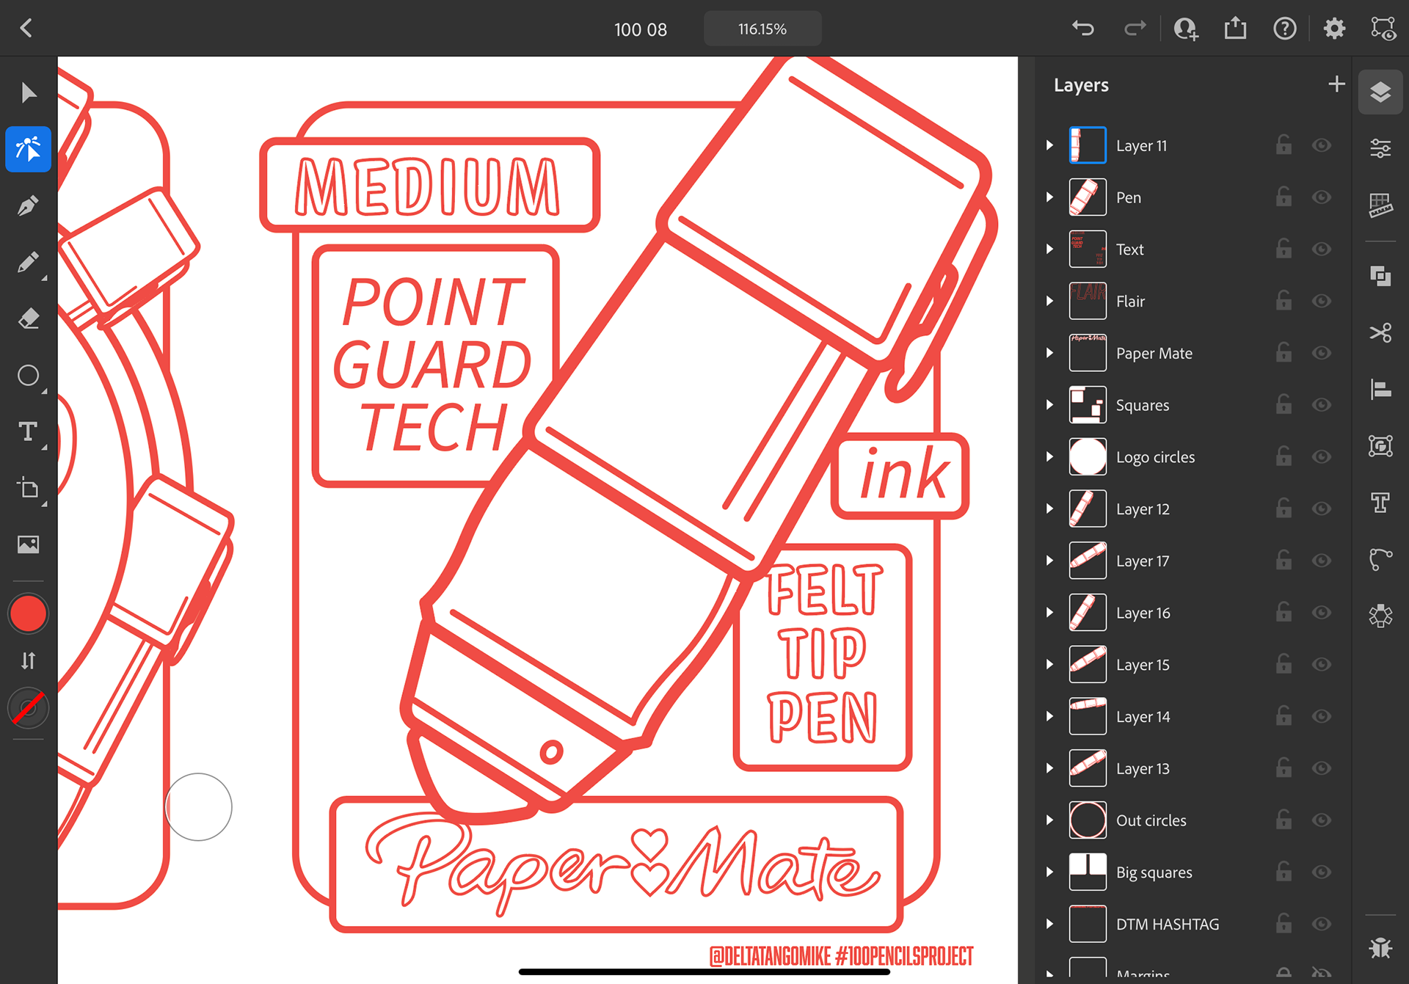
Task: Open the scissors cut panel
Action: [1380, 332]
